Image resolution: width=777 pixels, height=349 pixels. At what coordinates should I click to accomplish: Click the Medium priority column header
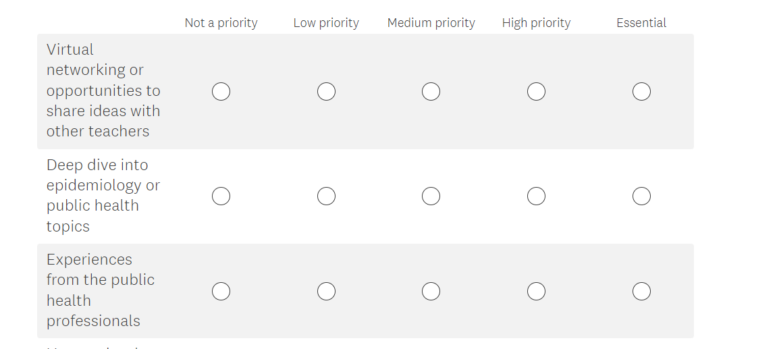(431, 23)
